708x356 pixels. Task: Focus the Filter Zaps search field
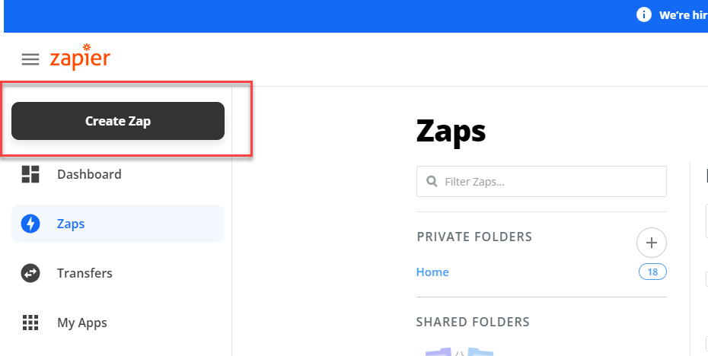[541, 181]
